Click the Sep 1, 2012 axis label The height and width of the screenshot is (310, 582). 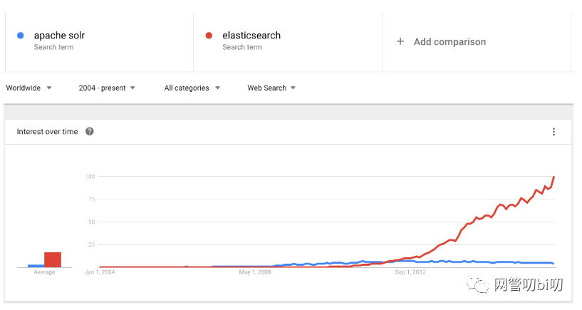click(410, 272)
